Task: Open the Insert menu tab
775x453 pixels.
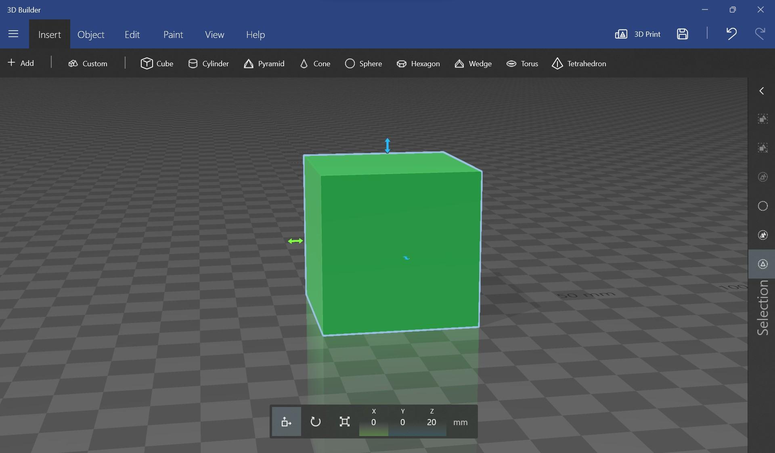Action: (49, 34)
